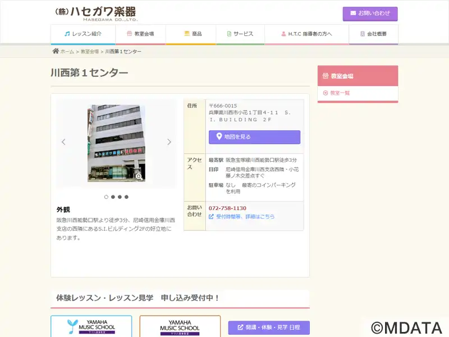Click the Yamaha Music School green logo banner
This screenshot has height=337, width=449.
(91, 327)
